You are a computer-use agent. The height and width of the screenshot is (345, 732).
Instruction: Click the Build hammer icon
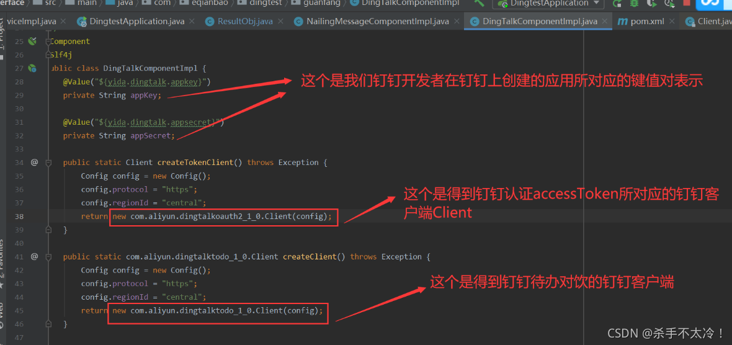tap(480, 3)
